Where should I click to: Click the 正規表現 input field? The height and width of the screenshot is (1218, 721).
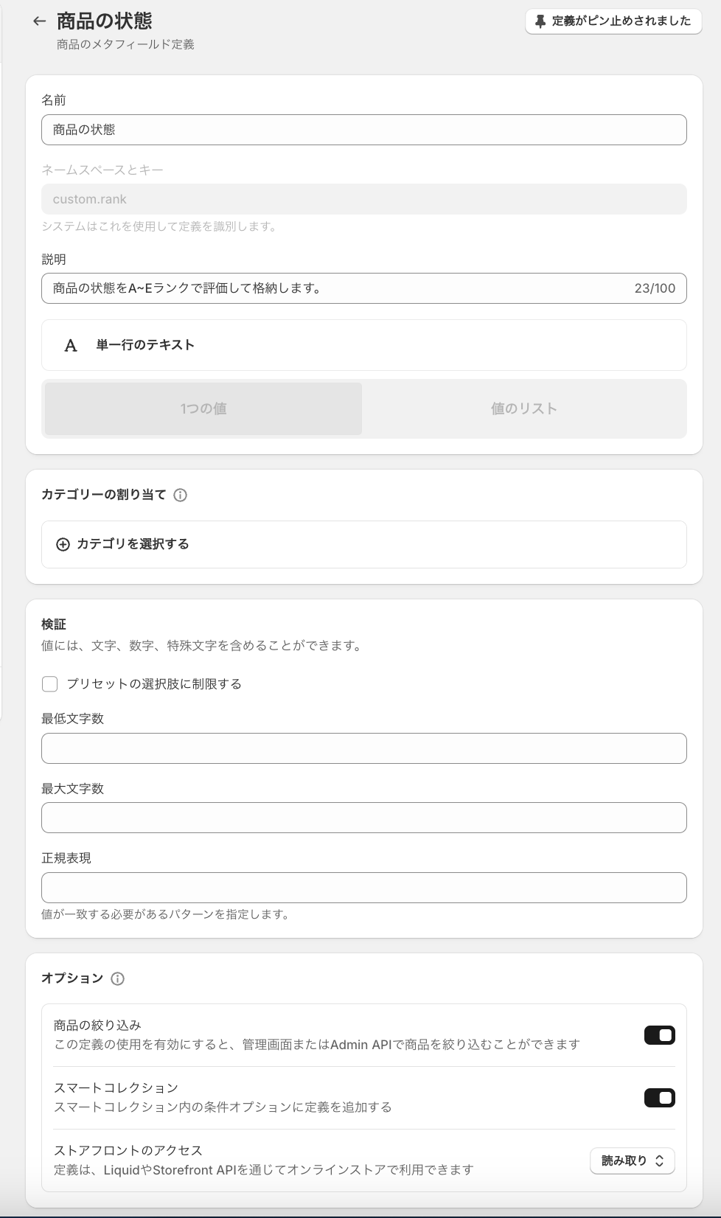(364, 888)
